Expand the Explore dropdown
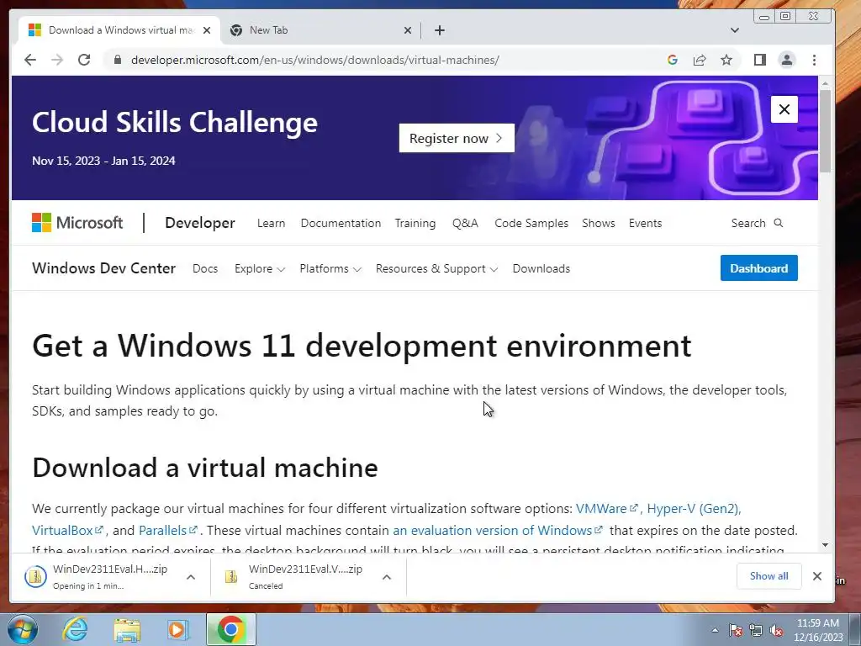 pyautogui.click(x=259, y=268)
